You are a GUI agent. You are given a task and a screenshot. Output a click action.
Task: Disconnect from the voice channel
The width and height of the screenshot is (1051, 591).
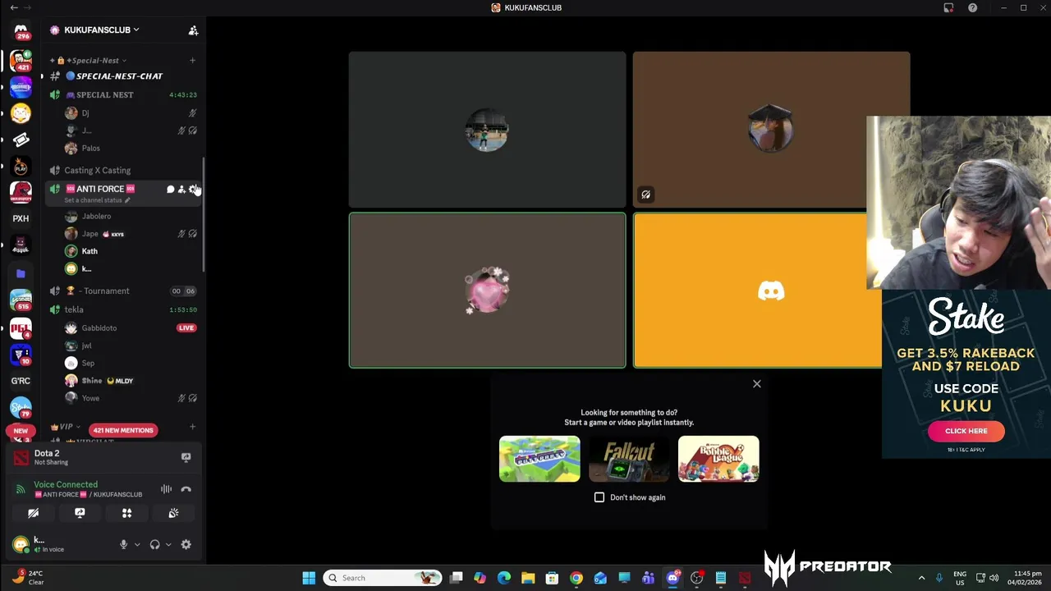[186, 489]
